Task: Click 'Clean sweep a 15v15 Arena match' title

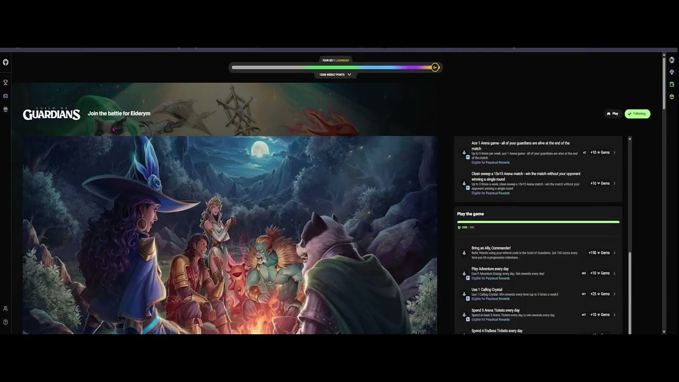Action: [x=526, y=176]
